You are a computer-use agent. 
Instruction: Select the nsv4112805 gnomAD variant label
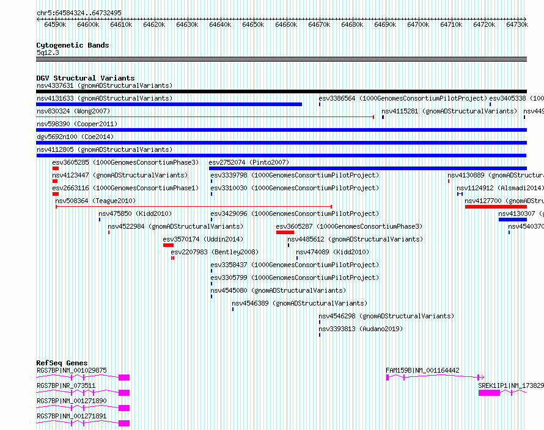105,149
